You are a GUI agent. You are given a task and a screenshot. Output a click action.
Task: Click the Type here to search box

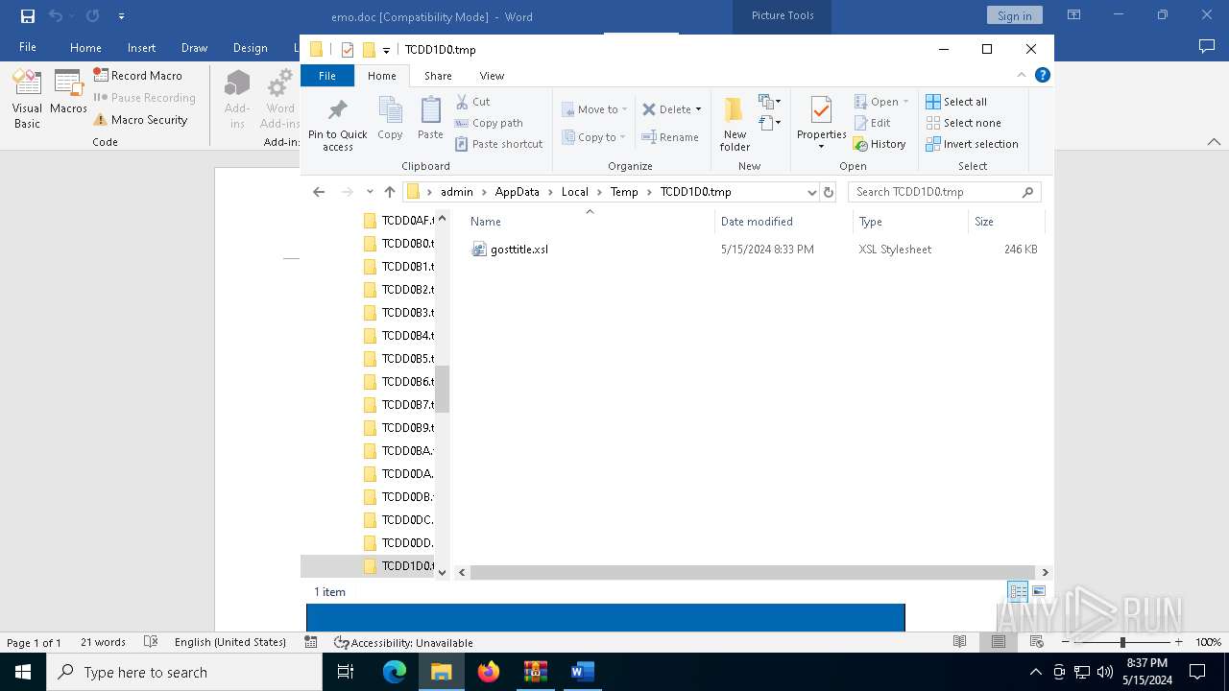click(x=184, y=672)
